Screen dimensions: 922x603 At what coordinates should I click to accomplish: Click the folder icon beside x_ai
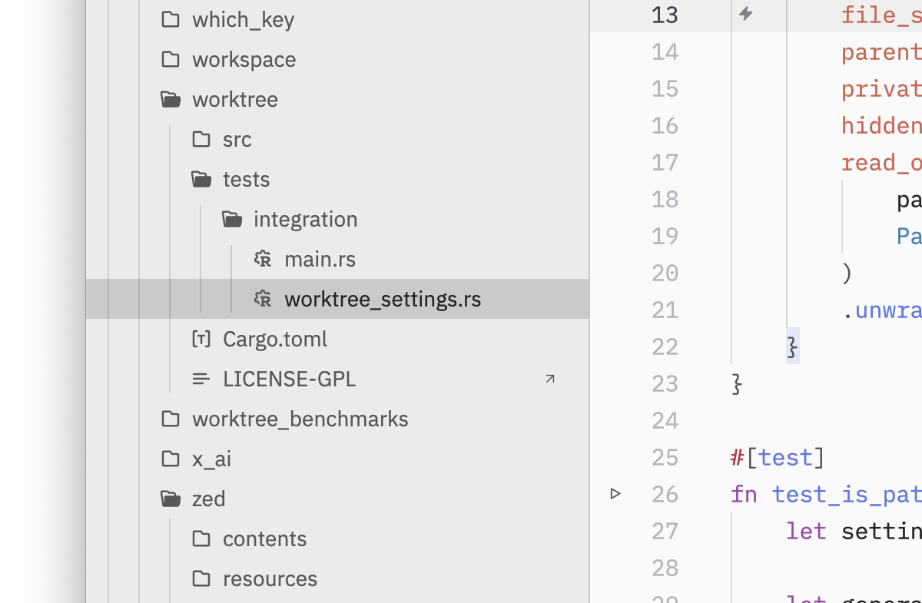point(171,459)
